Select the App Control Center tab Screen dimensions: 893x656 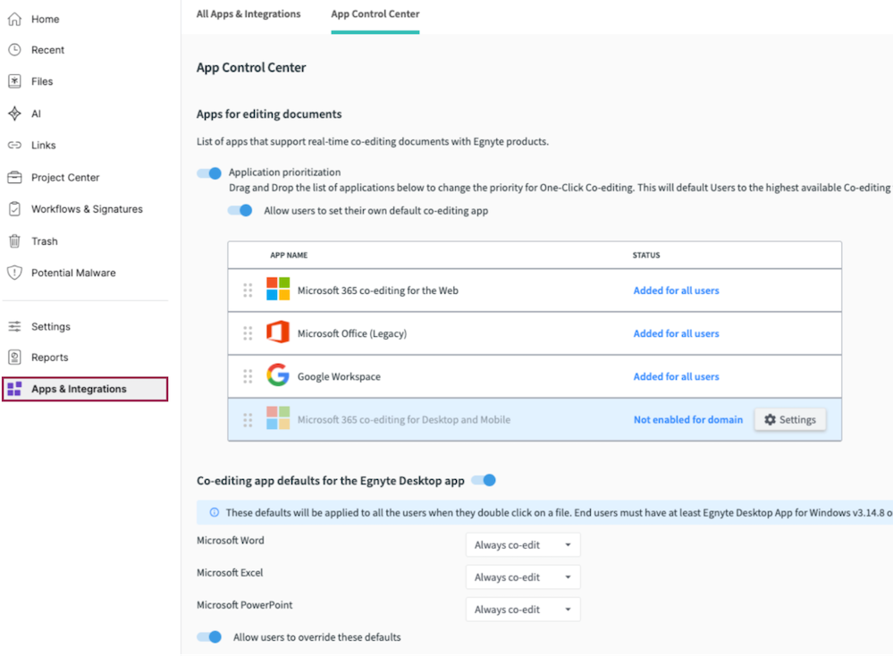[x=375, y=14]
